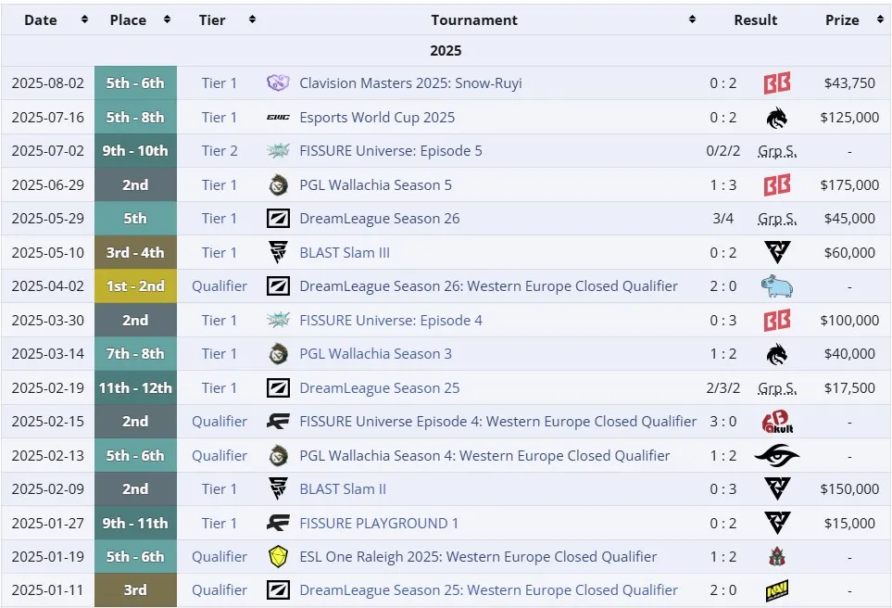Click Team Secret logo in PGL Wallachia Season 4 qualifier row

pos(777,455)
